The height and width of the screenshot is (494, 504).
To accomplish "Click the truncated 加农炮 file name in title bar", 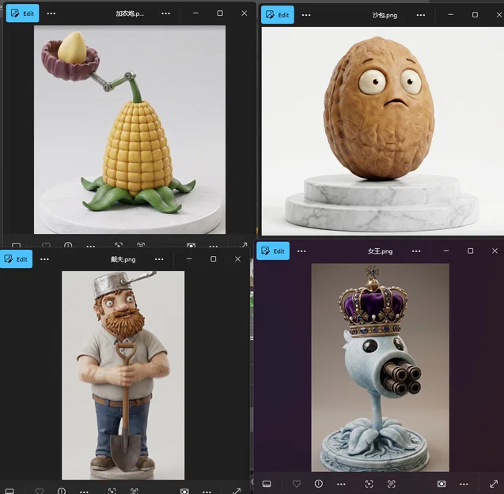I will click(x=130, y=13).
